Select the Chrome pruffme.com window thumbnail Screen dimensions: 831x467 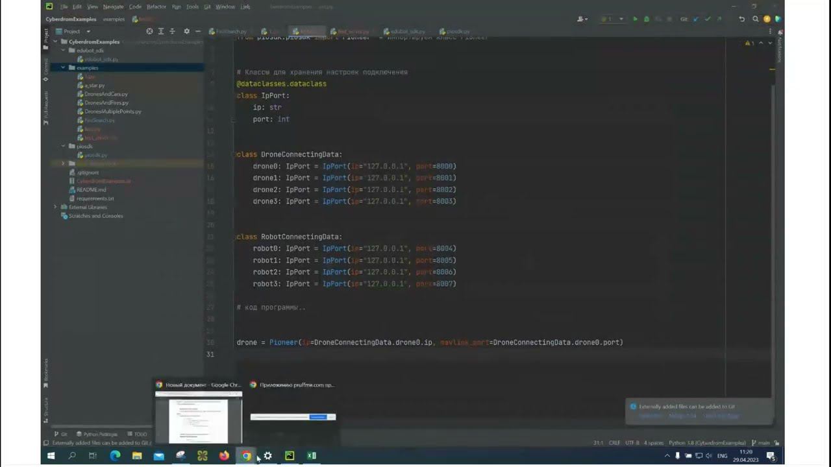point(293,417)
